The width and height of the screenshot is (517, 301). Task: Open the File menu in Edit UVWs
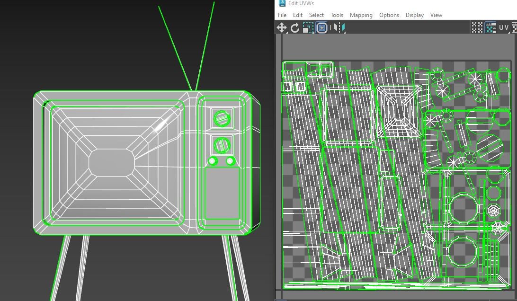tap(282, 15)
